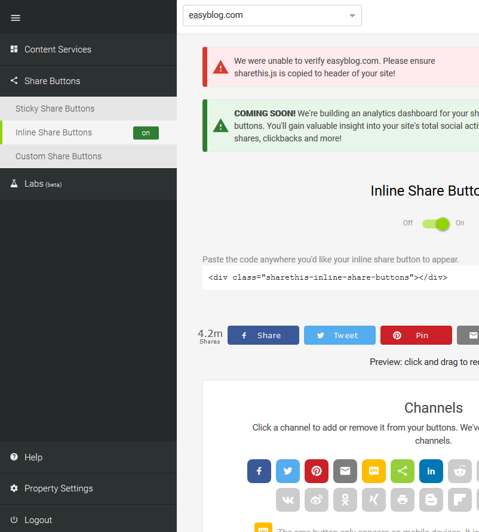Toggle the Facebook channel icon
Image resolution: width=479 pixels, height=532 pixels.
pyautogui.click(x=259, y=471)
